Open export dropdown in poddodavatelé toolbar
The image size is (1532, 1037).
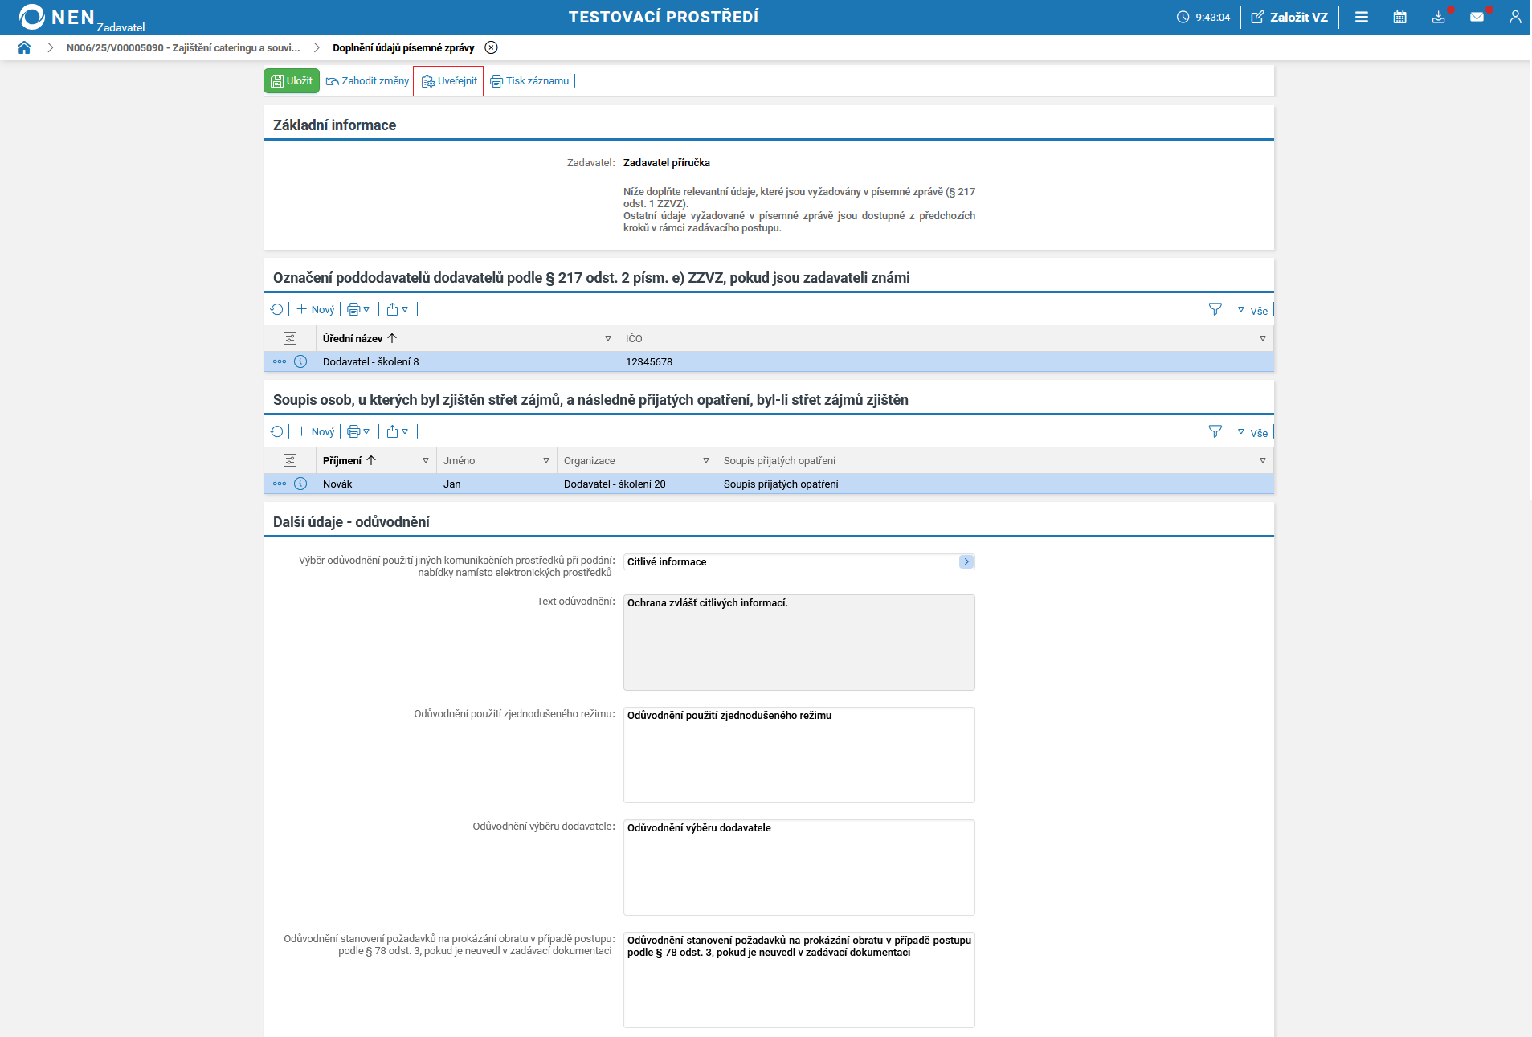[398, 309]
